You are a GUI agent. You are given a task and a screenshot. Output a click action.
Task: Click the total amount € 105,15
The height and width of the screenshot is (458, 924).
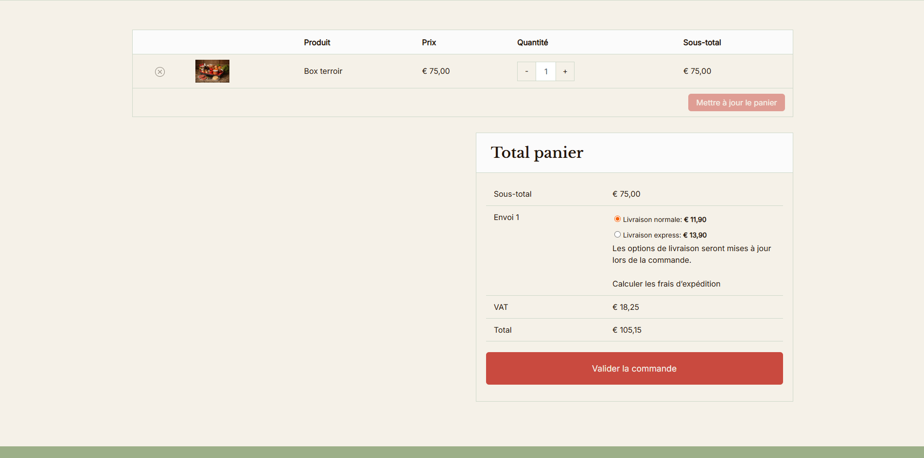point(627,330)
